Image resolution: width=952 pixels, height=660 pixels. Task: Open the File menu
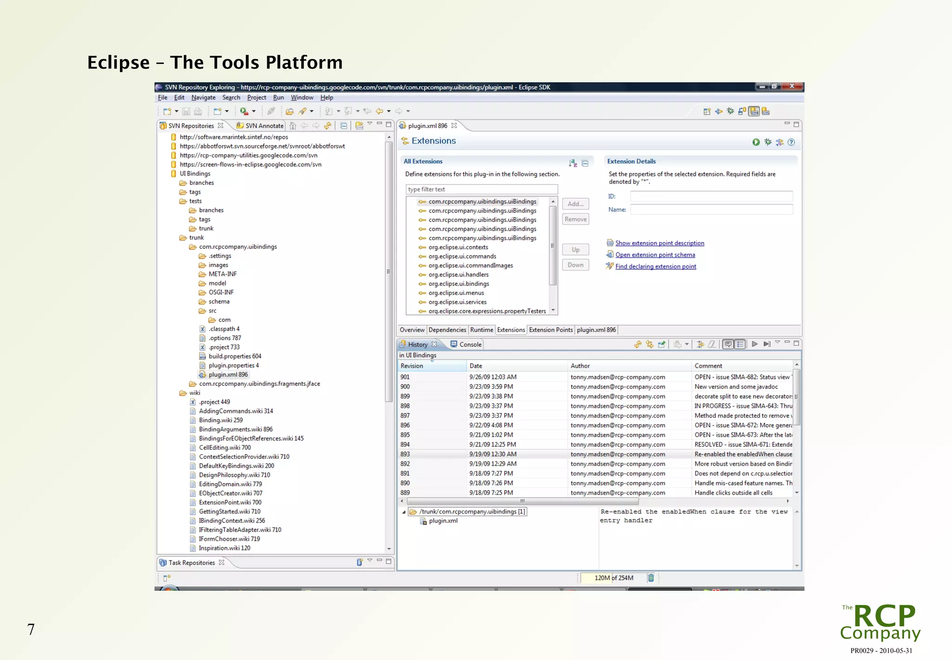tap(163, 98)
